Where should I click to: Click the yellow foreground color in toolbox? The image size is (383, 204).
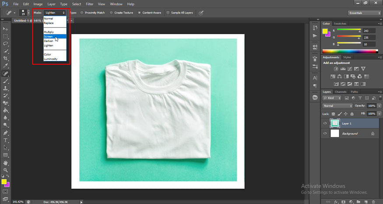(4, 182)
